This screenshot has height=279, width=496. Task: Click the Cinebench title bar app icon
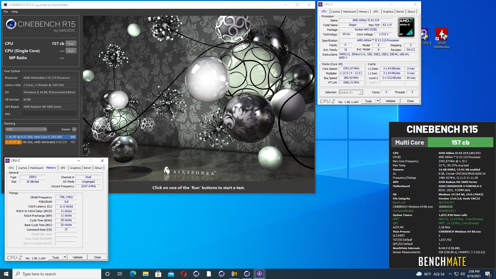(x=6, y=5)
